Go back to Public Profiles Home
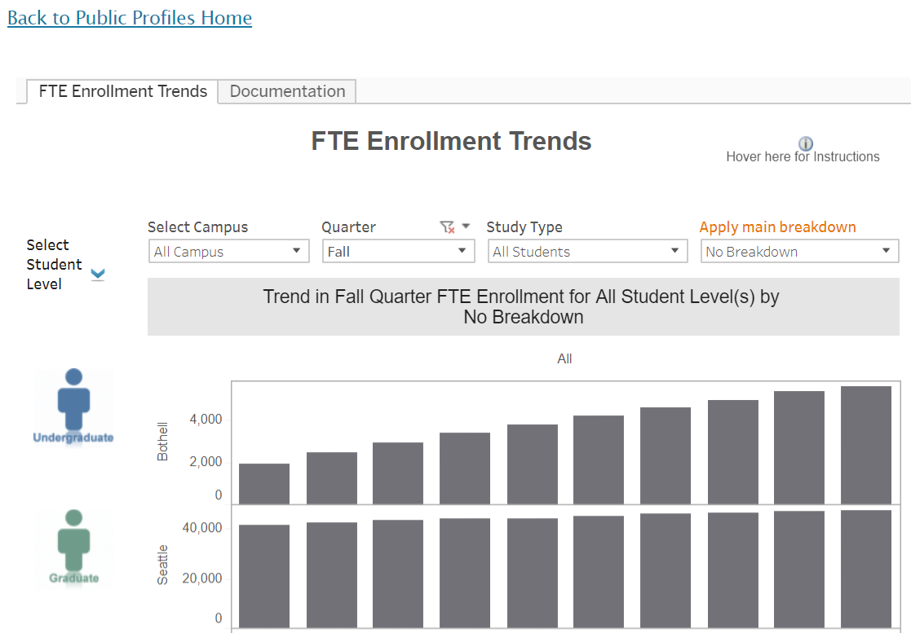The height and width of the screenshot is (633, 911). pos(130,17)
